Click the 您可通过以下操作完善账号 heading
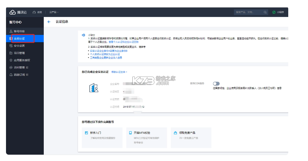 98,122
